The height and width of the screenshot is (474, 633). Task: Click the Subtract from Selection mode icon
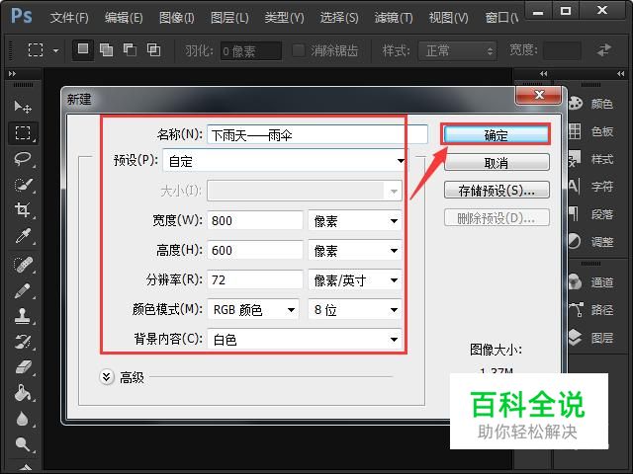130,50
